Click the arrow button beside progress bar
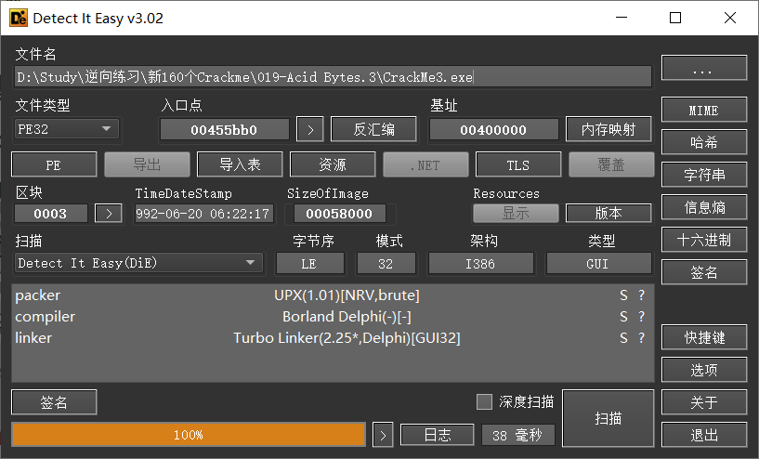Viewport: 759px width, 459px height. pyautogui.click(x=383, y=435)
